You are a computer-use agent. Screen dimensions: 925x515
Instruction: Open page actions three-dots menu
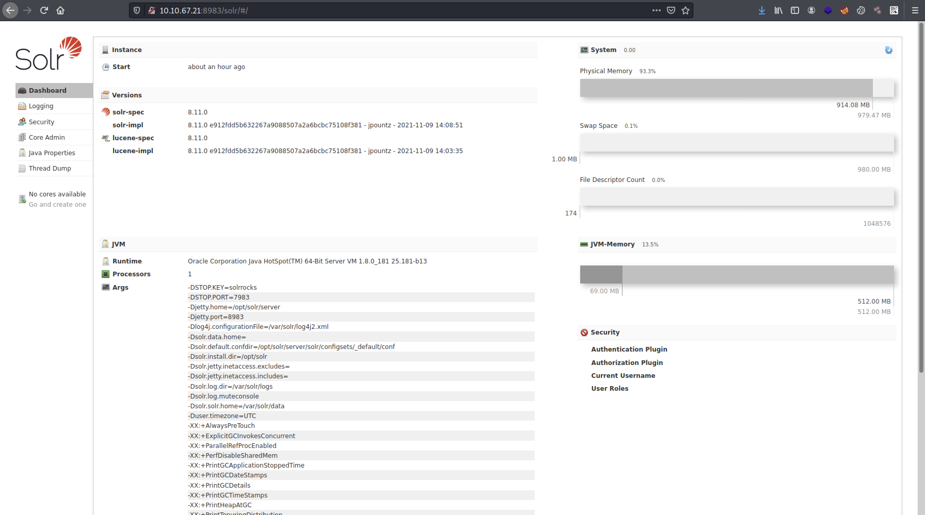pyautogui.click(x=656, y=10)
